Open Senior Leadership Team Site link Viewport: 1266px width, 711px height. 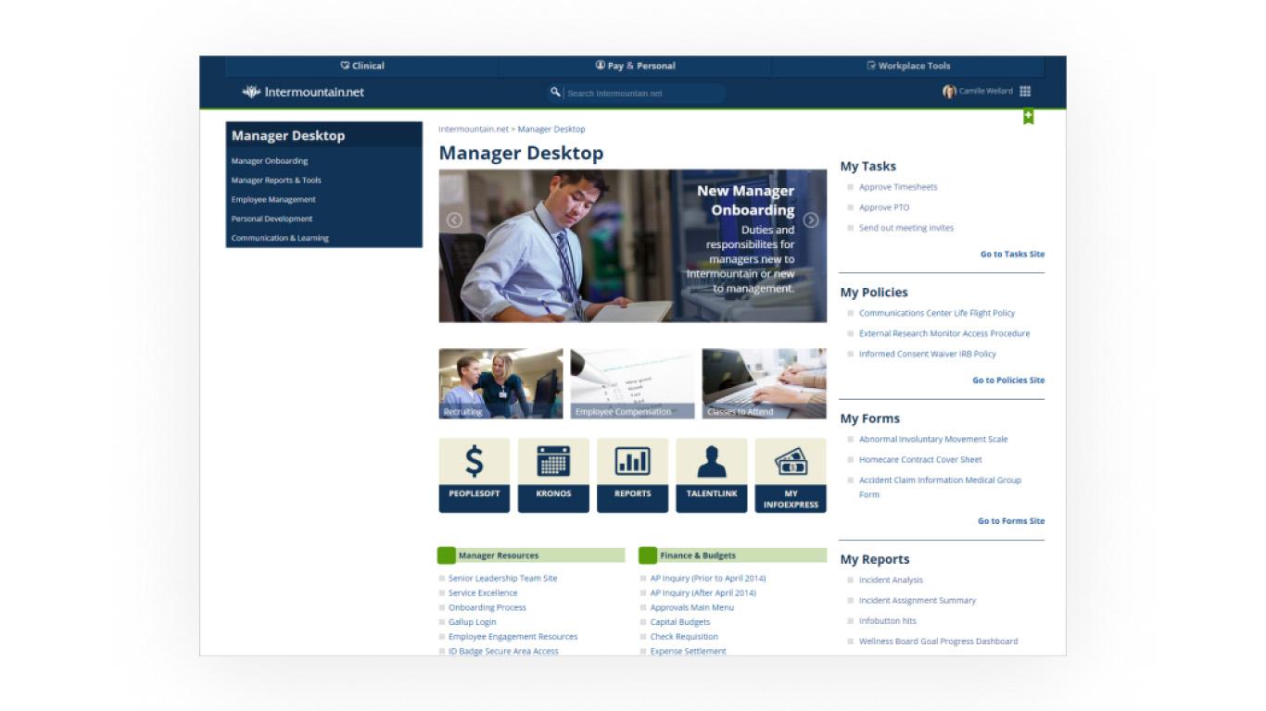503,578
